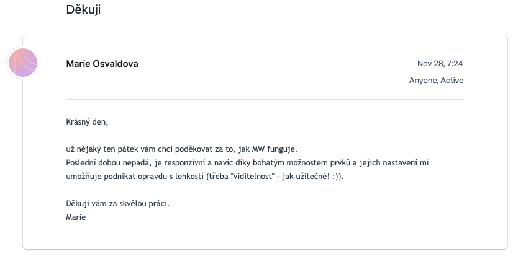
Task: Click Marie Osvaldova's gradient avatar
Action: [x=22, y=63]
